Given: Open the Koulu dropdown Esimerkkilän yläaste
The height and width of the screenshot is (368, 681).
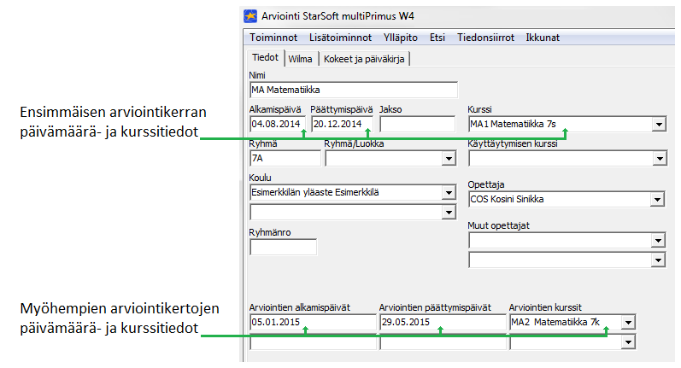Looking at the screenshot, I should point(449,193).
